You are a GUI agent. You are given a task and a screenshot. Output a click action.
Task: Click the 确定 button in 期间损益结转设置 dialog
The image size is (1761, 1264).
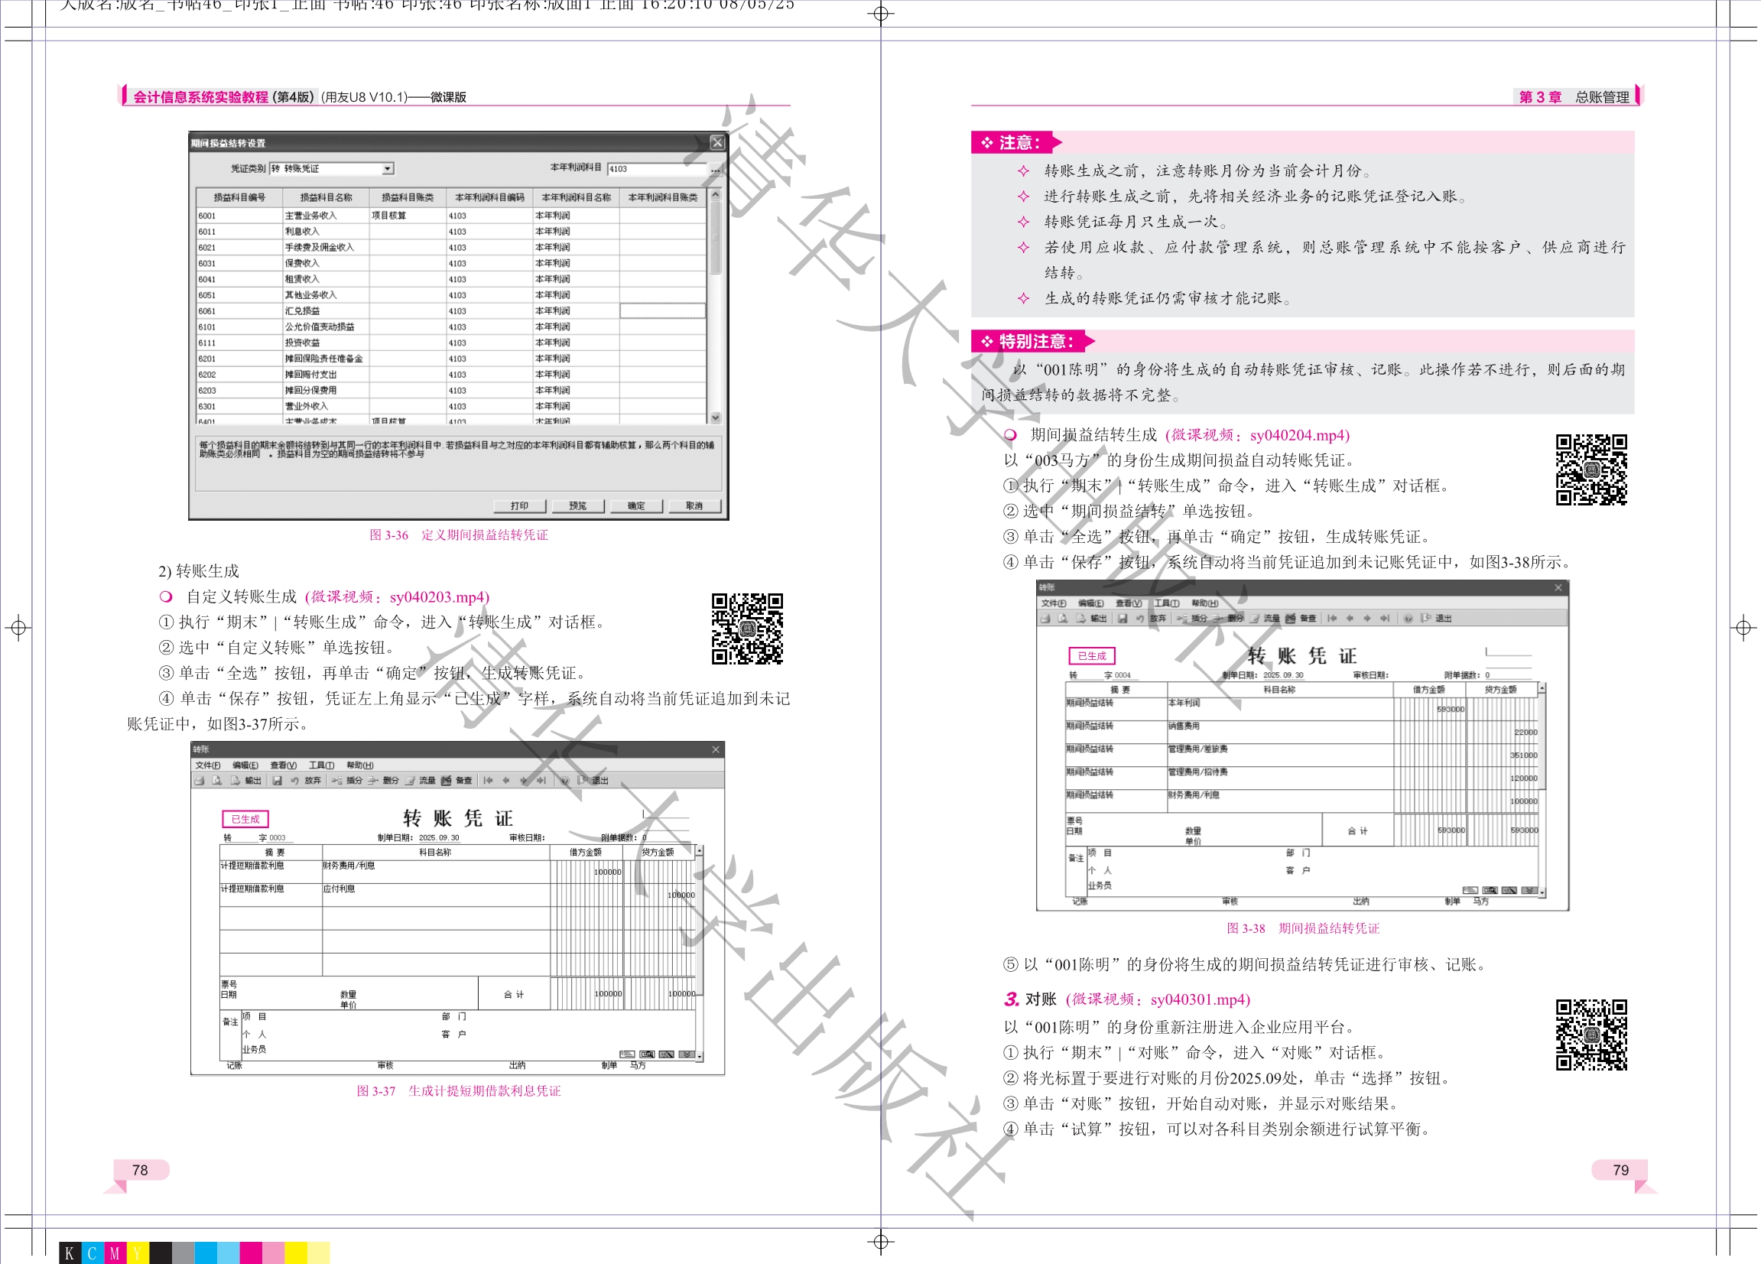tap(636, 505)
